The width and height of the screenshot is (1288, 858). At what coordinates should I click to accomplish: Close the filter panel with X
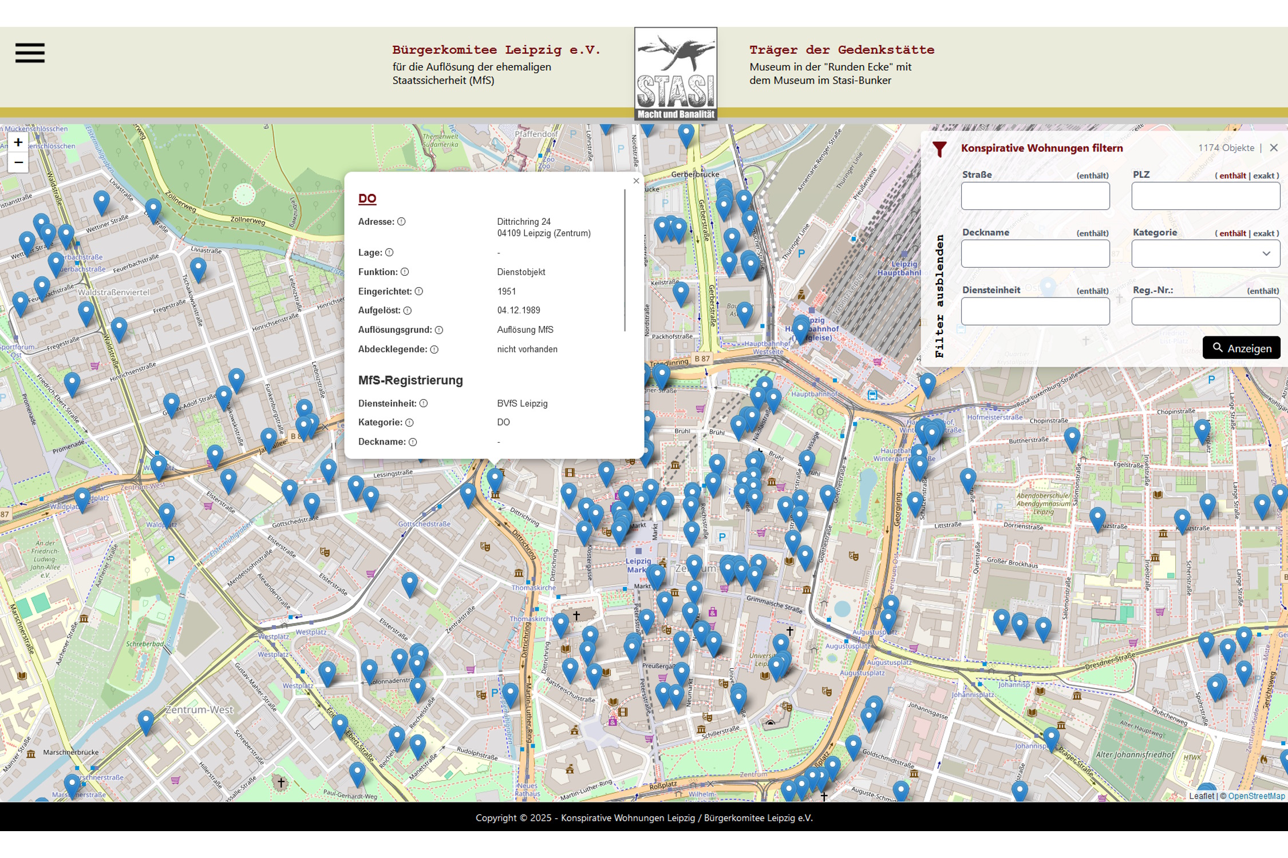tap(1274, 148)
